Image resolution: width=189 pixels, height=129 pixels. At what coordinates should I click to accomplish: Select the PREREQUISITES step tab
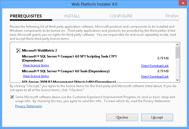click(26, 16)
